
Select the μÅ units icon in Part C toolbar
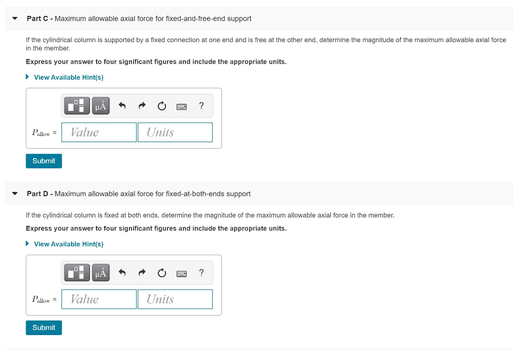(x=100, y=106)
